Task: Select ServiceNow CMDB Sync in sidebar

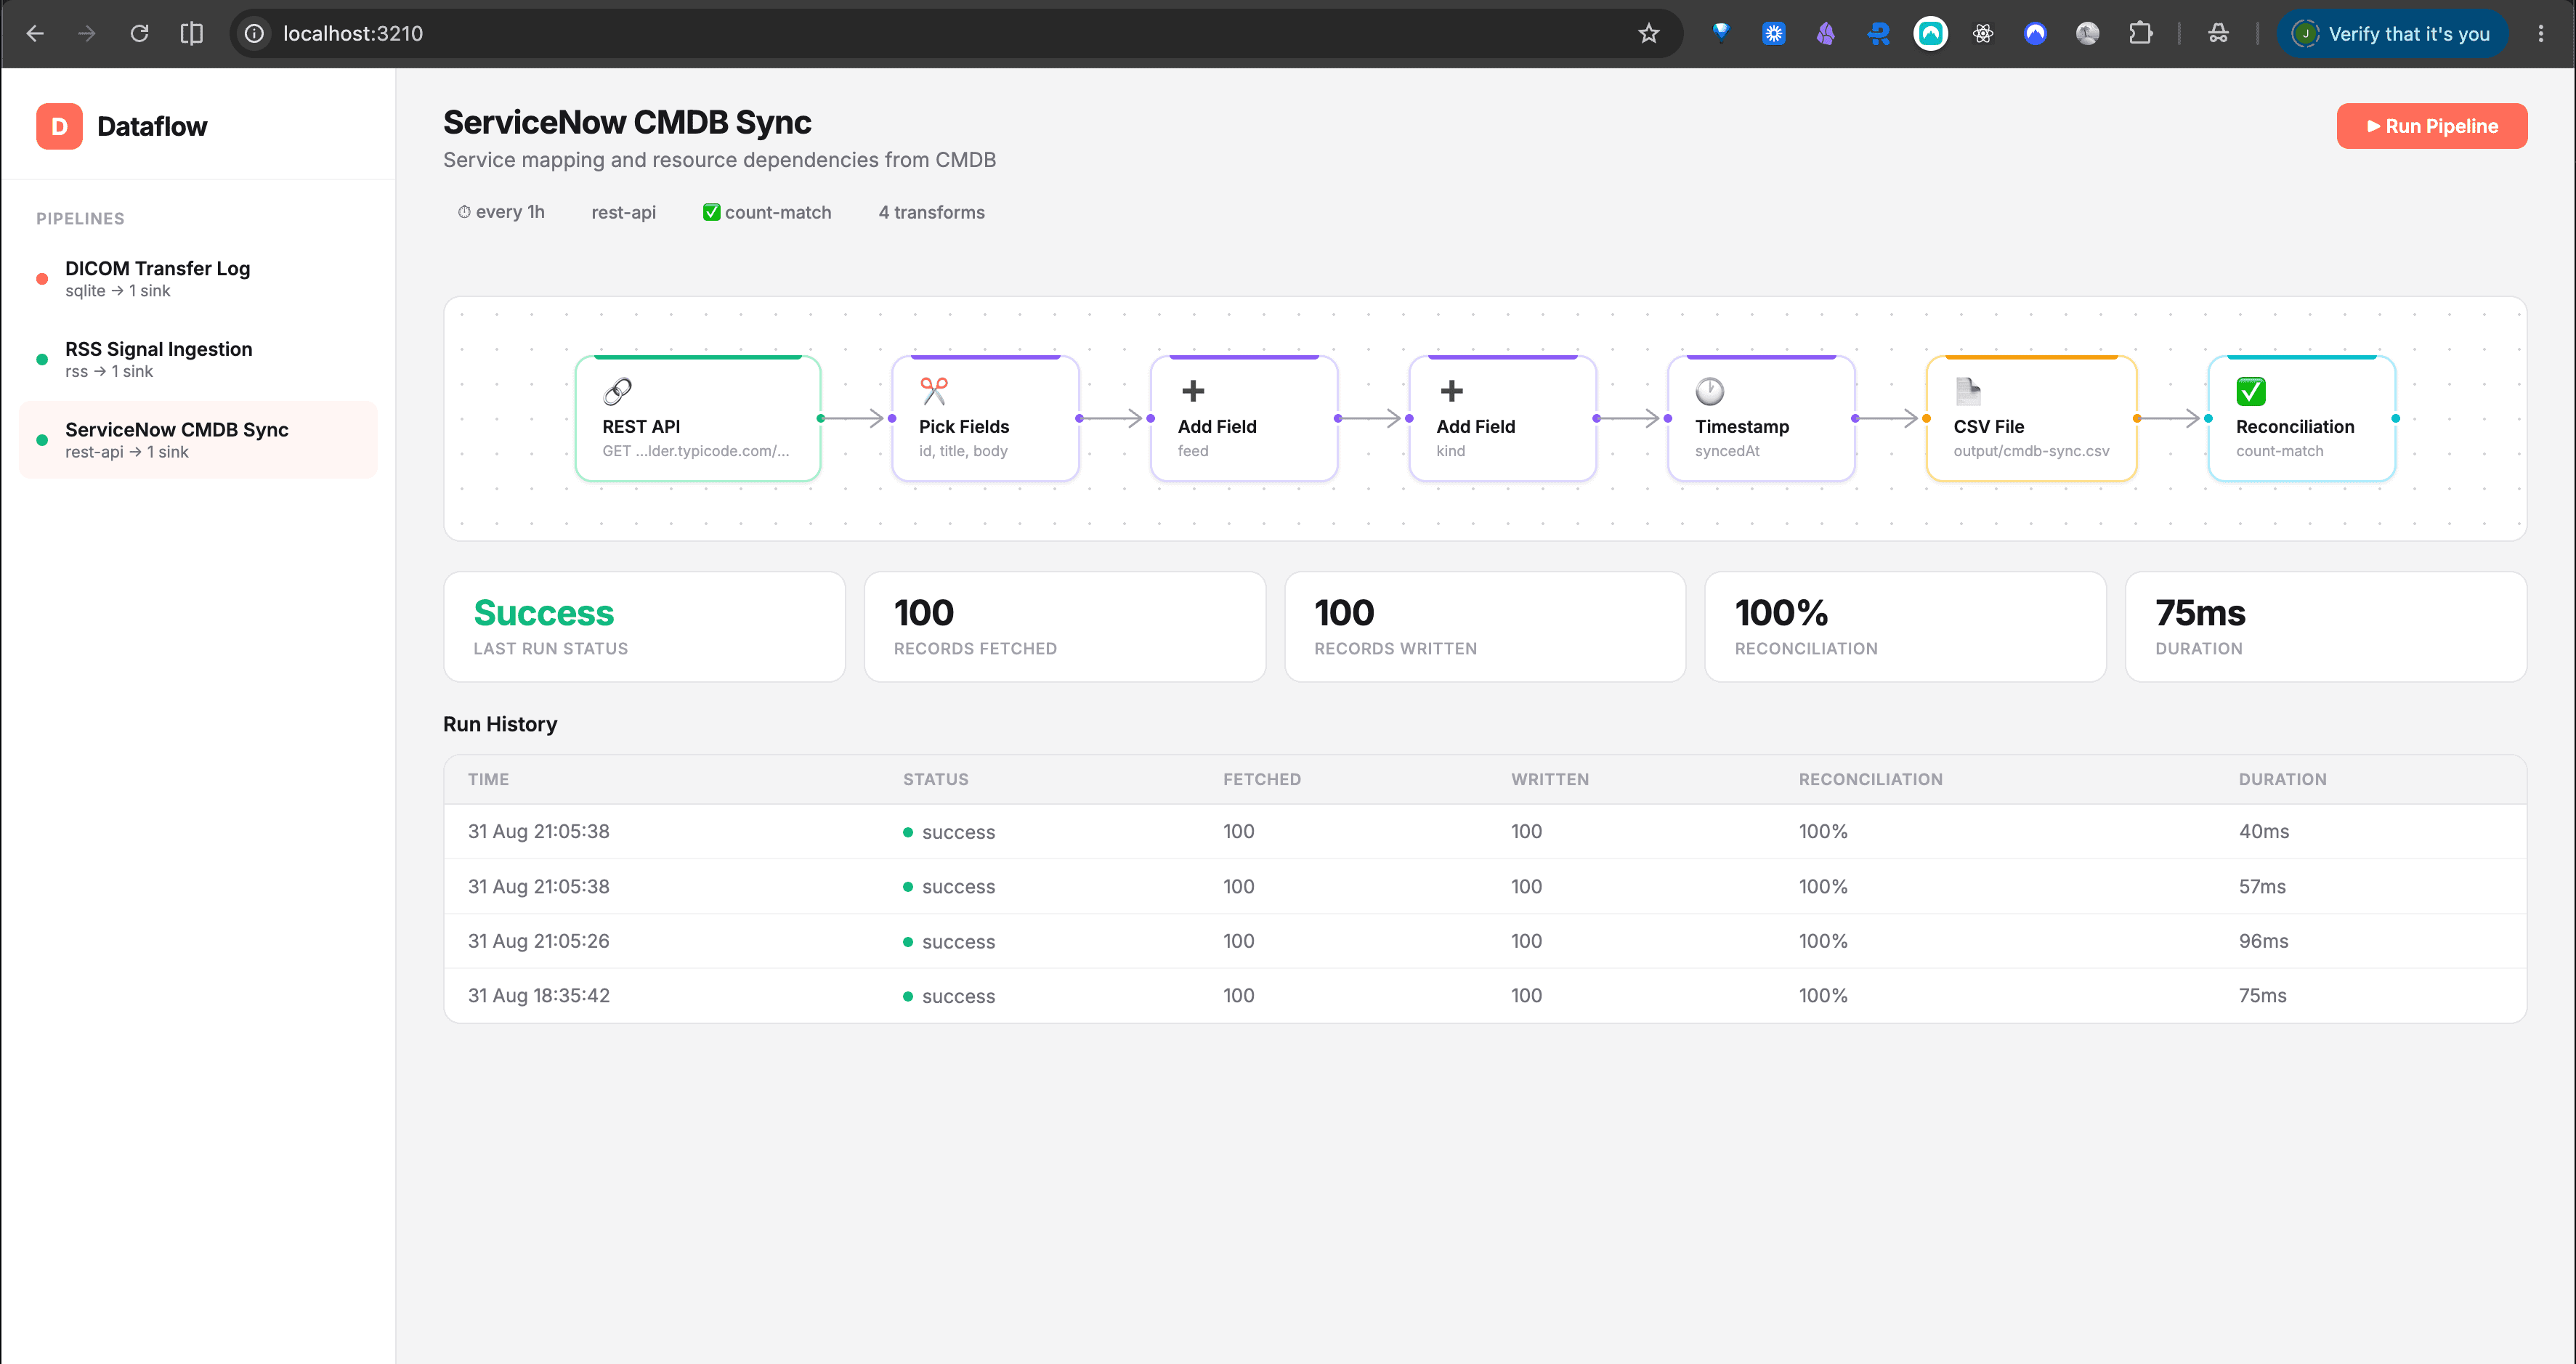Action: (198, 440)
